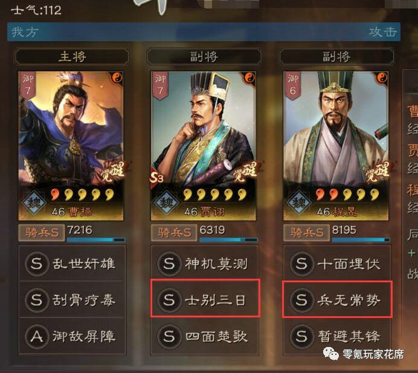Open Cao Cao's 乱世奸雄 skill
Viewport: 418px width, 373px height.
pos(72,264)
